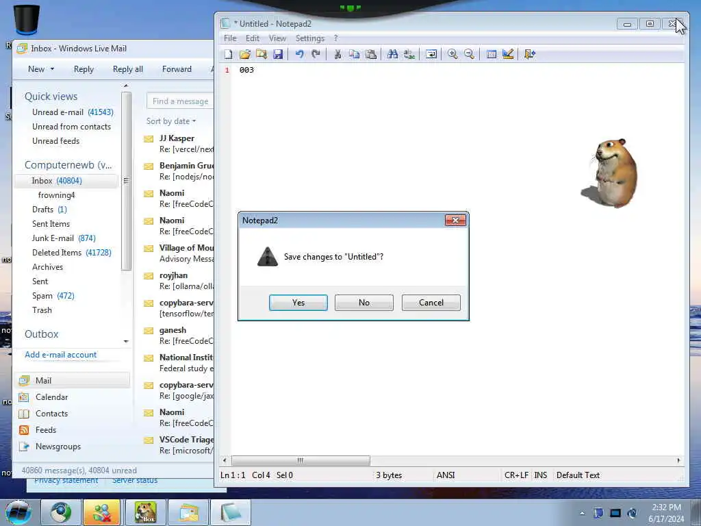
Task: Open the File menu in Notepad2
Action: point(230,38)
